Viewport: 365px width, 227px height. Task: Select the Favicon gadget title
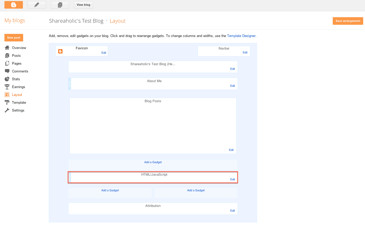point(82,48)
